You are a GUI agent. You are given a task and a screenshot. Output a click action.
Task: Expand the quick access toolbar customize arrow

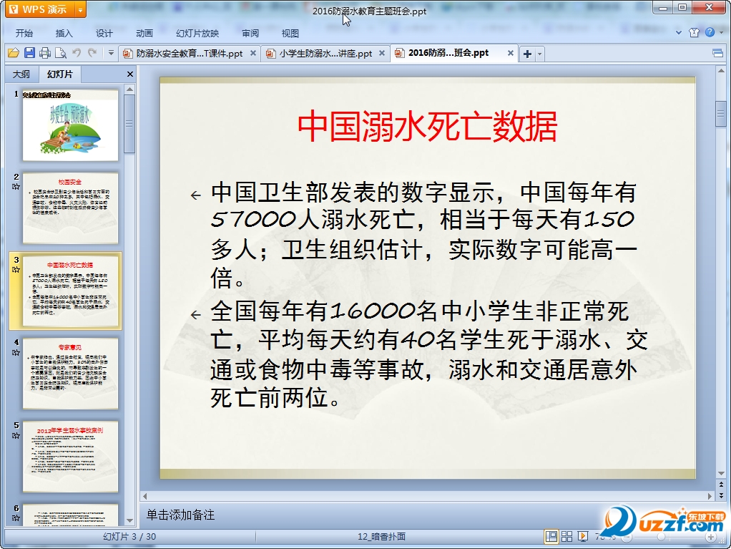(111, 53)
